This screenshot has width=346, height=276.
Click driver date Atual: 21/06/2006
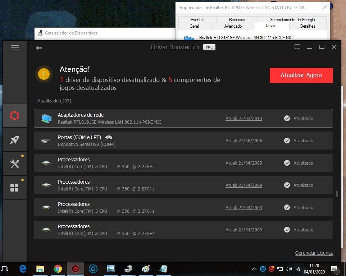coord(243,141)
